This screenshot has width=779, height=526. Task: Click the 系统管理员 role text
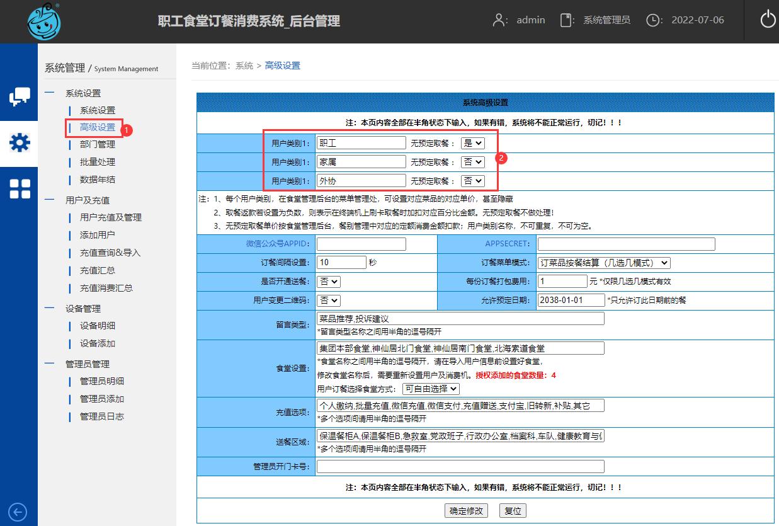click(607, 20)
